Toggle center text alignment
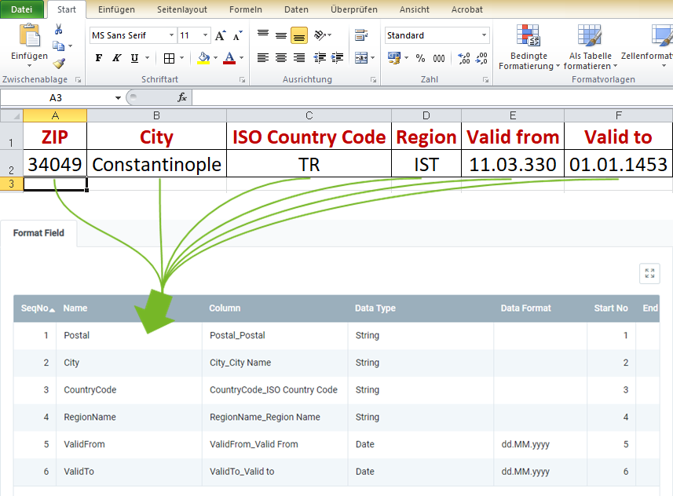Screen dimensions: 673x496 [x=281, y=57]
